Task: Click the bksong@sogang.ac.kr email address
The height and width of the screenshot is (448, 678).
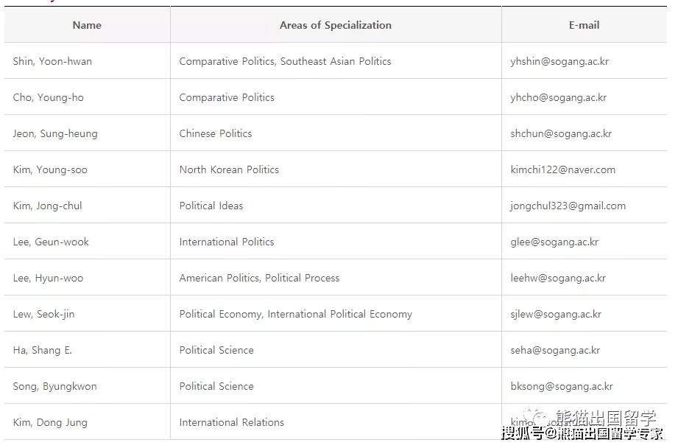Action: [561, 387]
